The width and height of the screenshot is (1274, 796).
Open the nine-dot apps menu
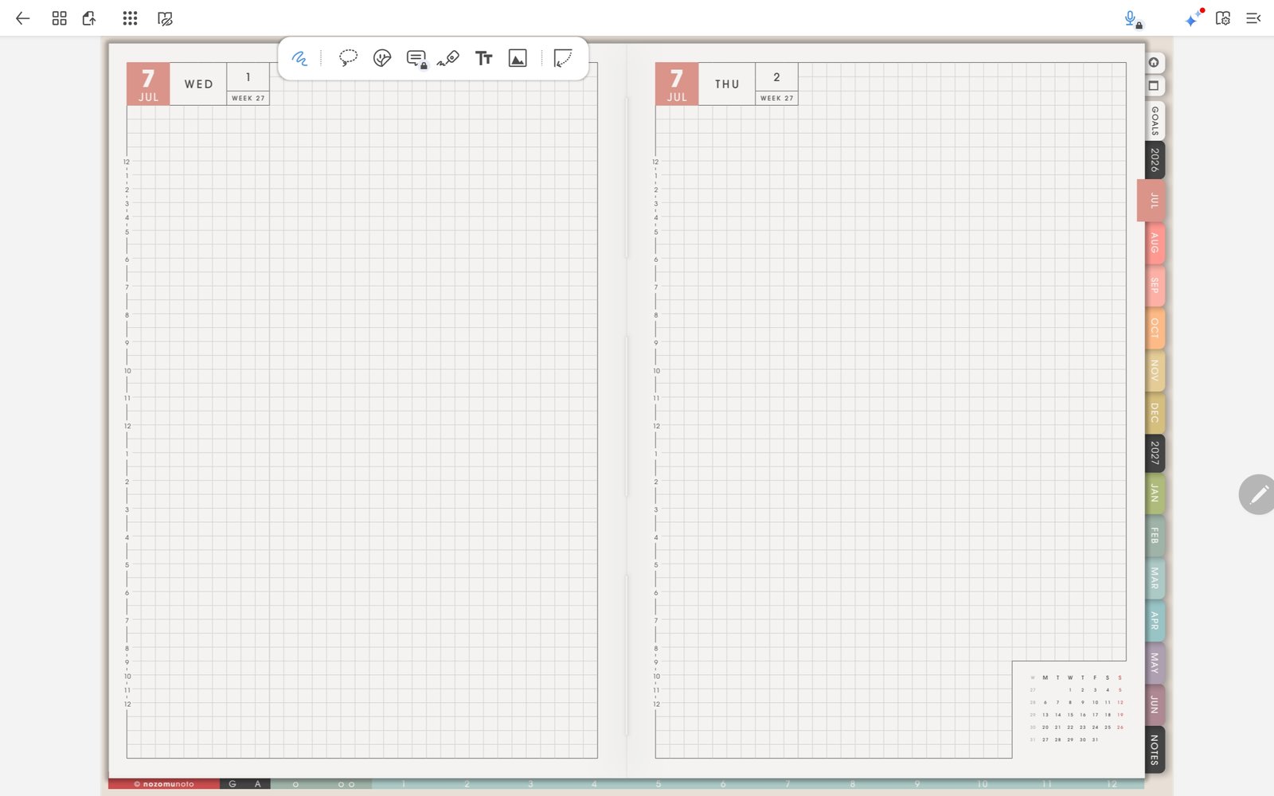[x=130, y=18]
